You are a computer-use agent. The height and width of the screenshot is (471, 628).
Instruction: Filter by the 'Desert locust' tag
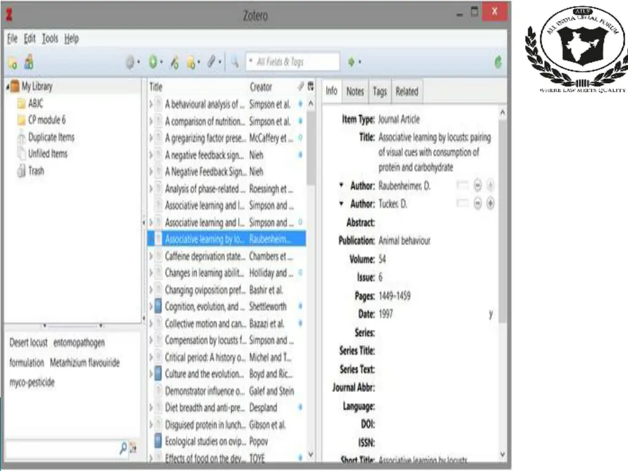pyautogui.click(x=28, y=342)
